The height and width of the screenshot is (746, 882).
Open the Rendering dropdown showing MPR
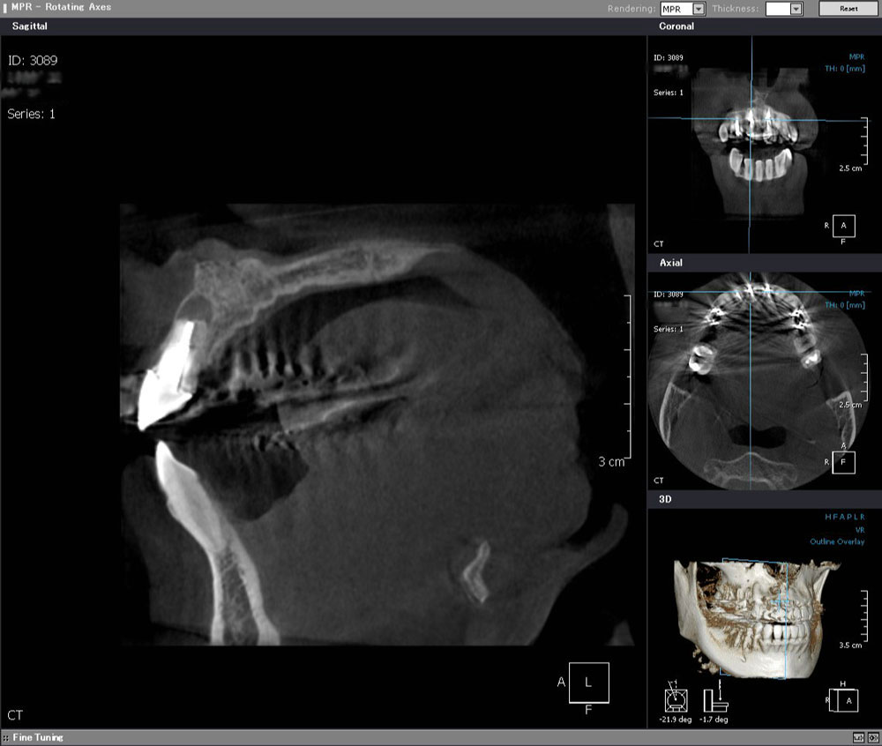[x=684, y=9]
